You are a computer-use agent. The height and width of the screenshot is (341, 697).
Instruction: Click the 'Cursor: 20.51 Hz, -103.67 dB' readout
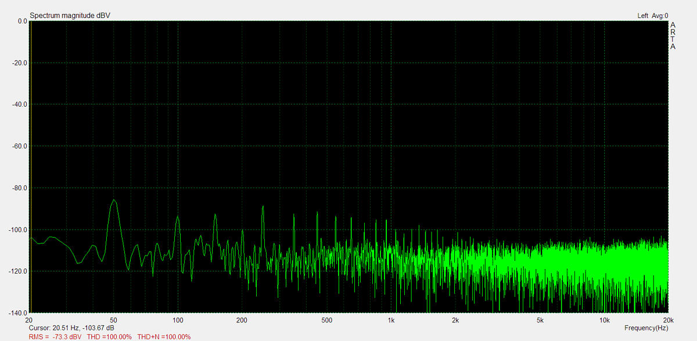pyautogui.click(x=71, y=328)
